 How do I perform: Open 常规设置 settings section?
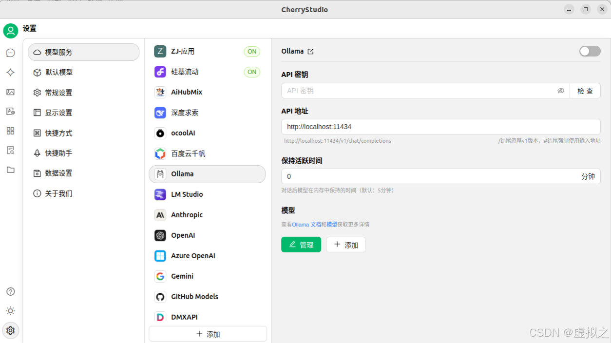coord(84,93)
